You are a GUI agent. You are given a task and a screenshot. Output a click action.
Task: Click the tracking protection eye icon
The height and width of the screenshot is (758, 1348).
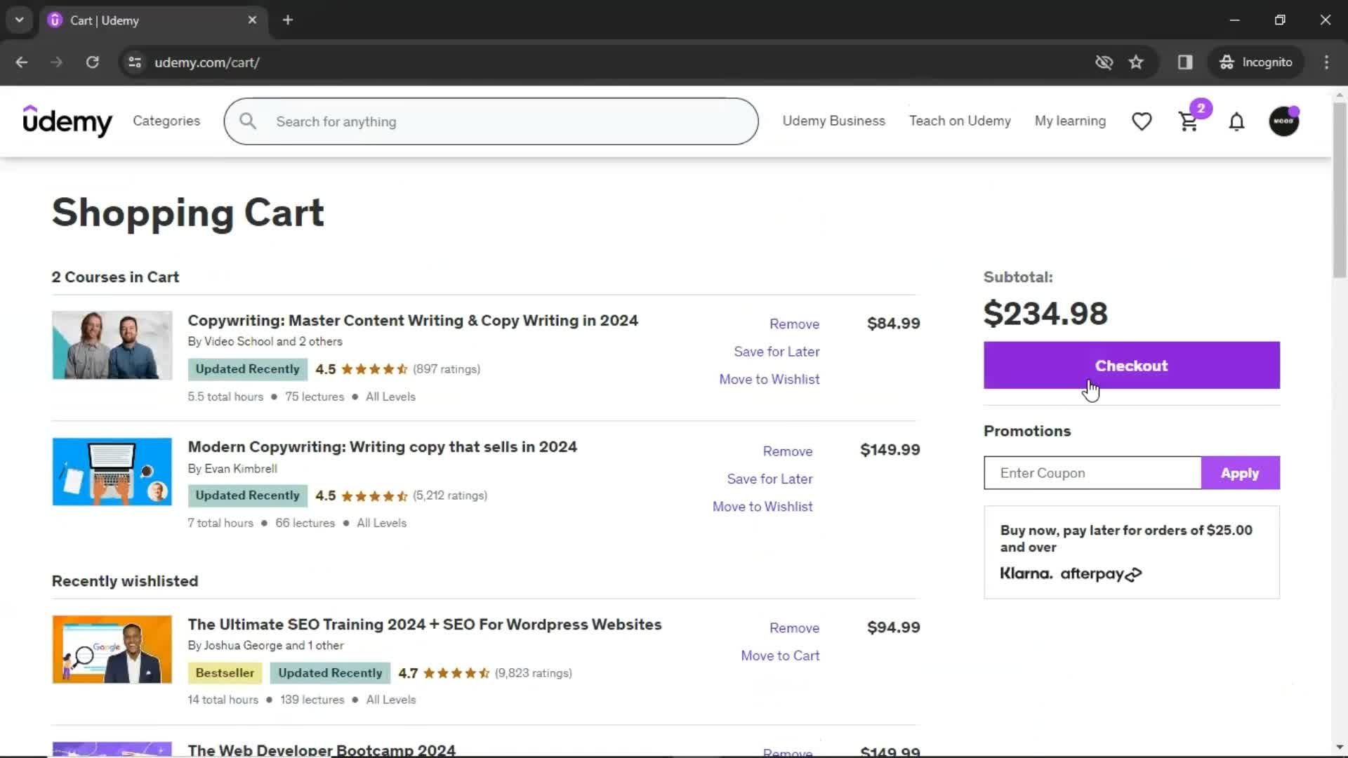pyautogui.click(x=1104, y=62)
